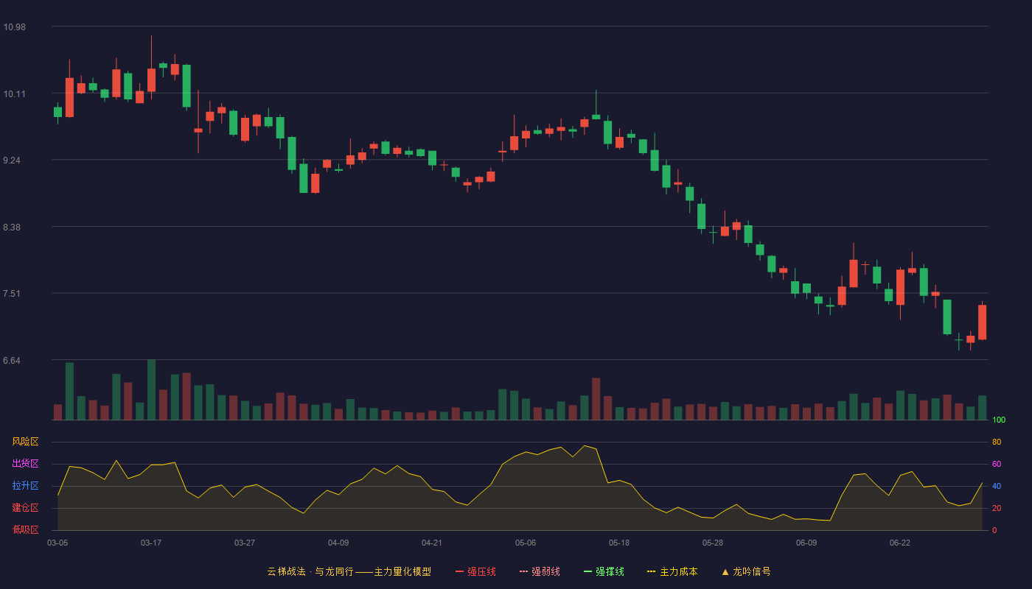Click the 建仓区 zone label
Screen dimensions: 1032x589
[x=25, y=508]
